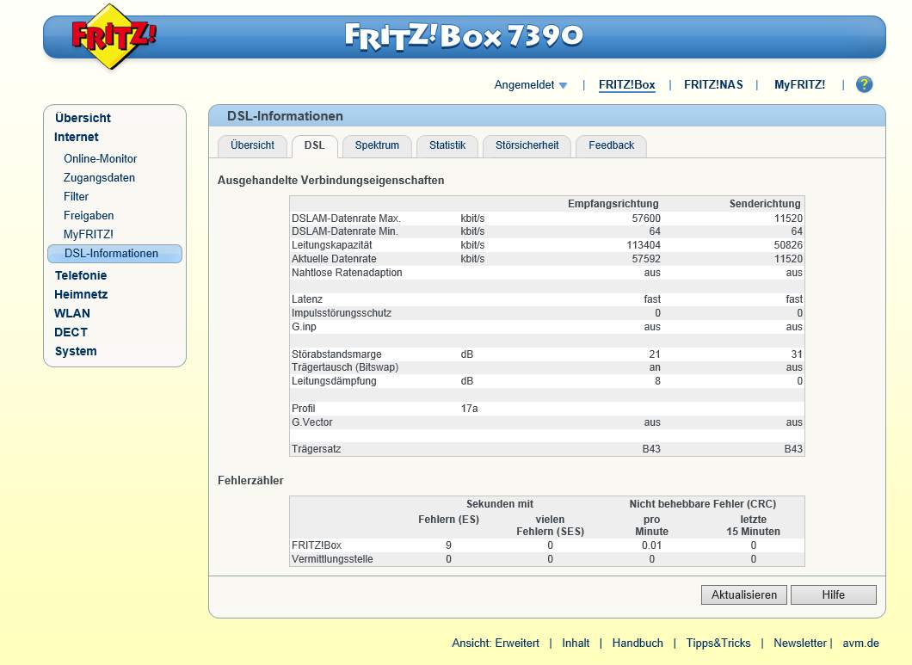Open the System sidebar section

76,351
